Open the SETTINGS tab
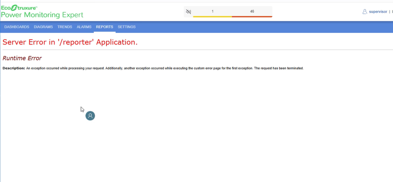The width and height of the screenshot is (393, 182). click(x=127, y=27)
